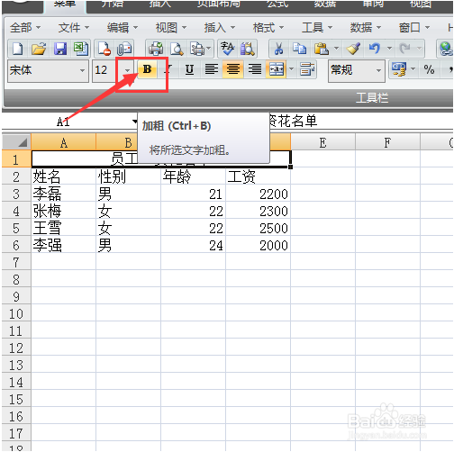Quick print with the printer icon
Image resolution: width=454 pixels, height=452 pixels.
click(156, 49)
